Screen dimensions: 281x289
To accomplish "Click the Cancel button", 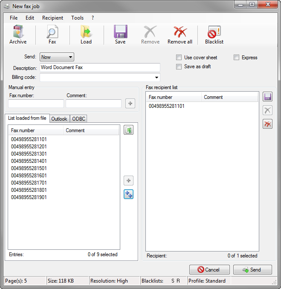I will pyautogui.click(x=209, y=270).
